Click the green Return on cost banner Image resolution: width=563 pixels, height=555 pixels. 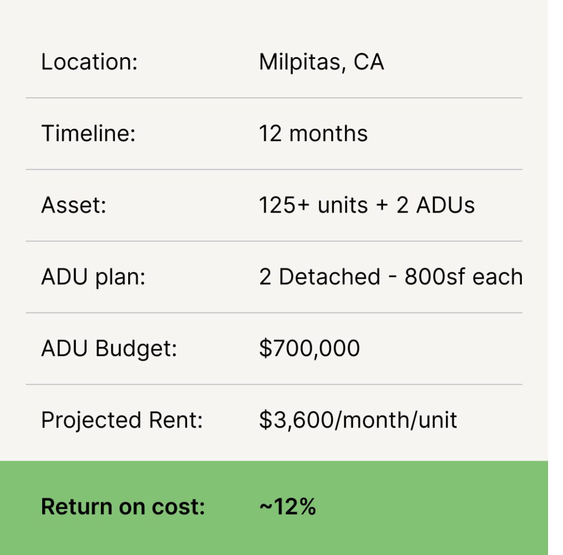click(274, 508)
